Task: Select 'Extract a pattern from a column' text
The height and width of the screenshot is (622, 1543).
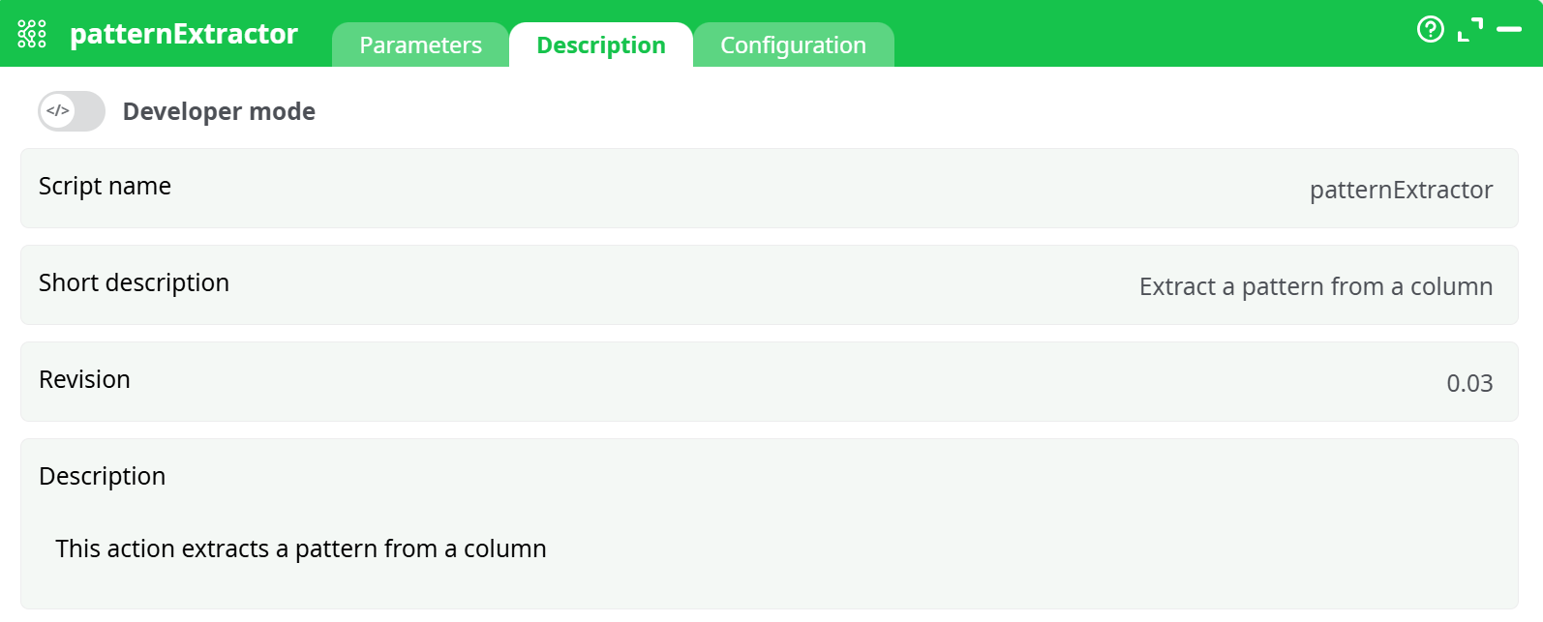Action: (x=1315, y=286)
